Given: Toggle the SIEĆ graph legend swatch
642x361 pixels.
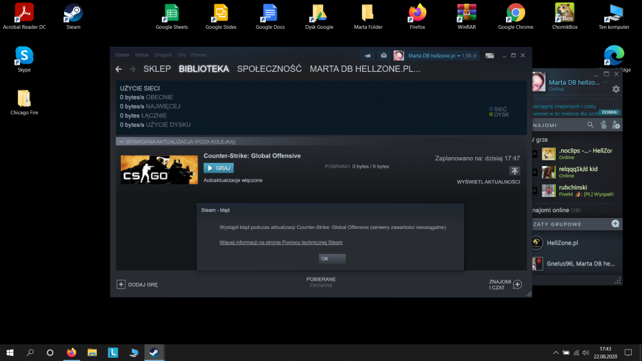Looking at the screenshot, I should pos(491,109).
